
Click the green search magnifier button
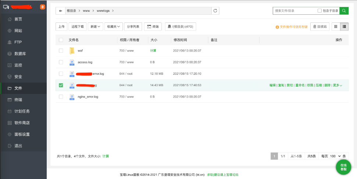point(344,11)
